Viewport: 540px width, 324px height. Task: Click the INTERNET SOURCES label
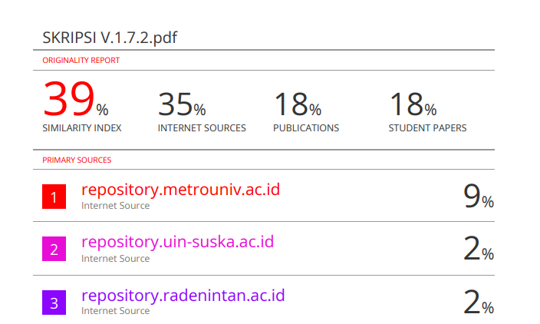pos(202,128)
